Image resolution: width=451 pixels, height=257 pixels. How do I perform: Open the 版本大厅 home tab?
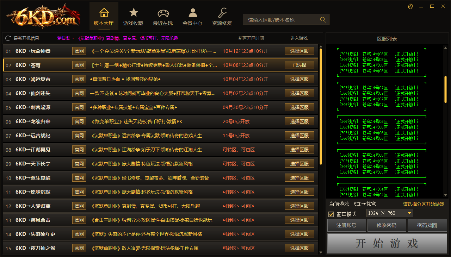coord(104,16)
